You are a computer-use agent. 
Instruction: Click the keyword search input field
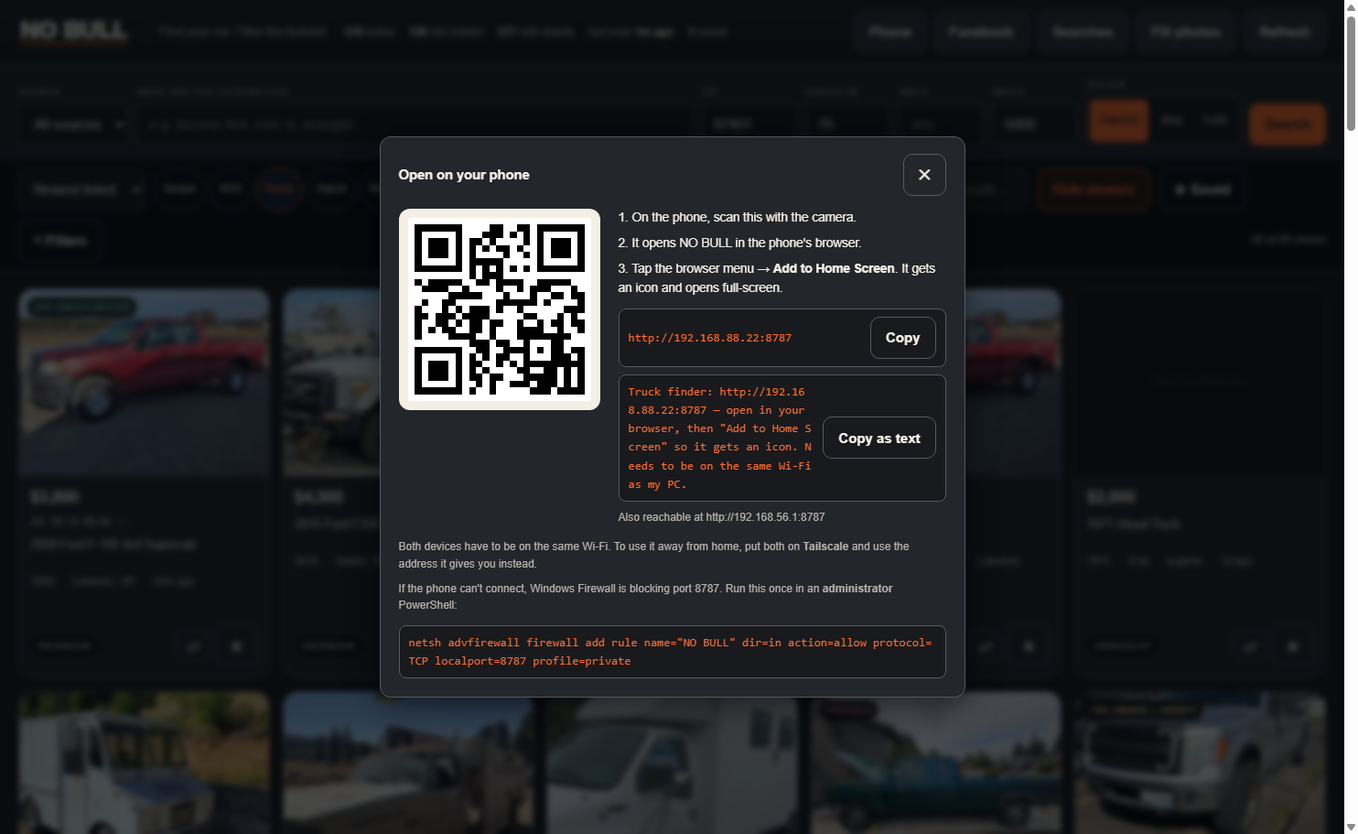coord(415,125)
